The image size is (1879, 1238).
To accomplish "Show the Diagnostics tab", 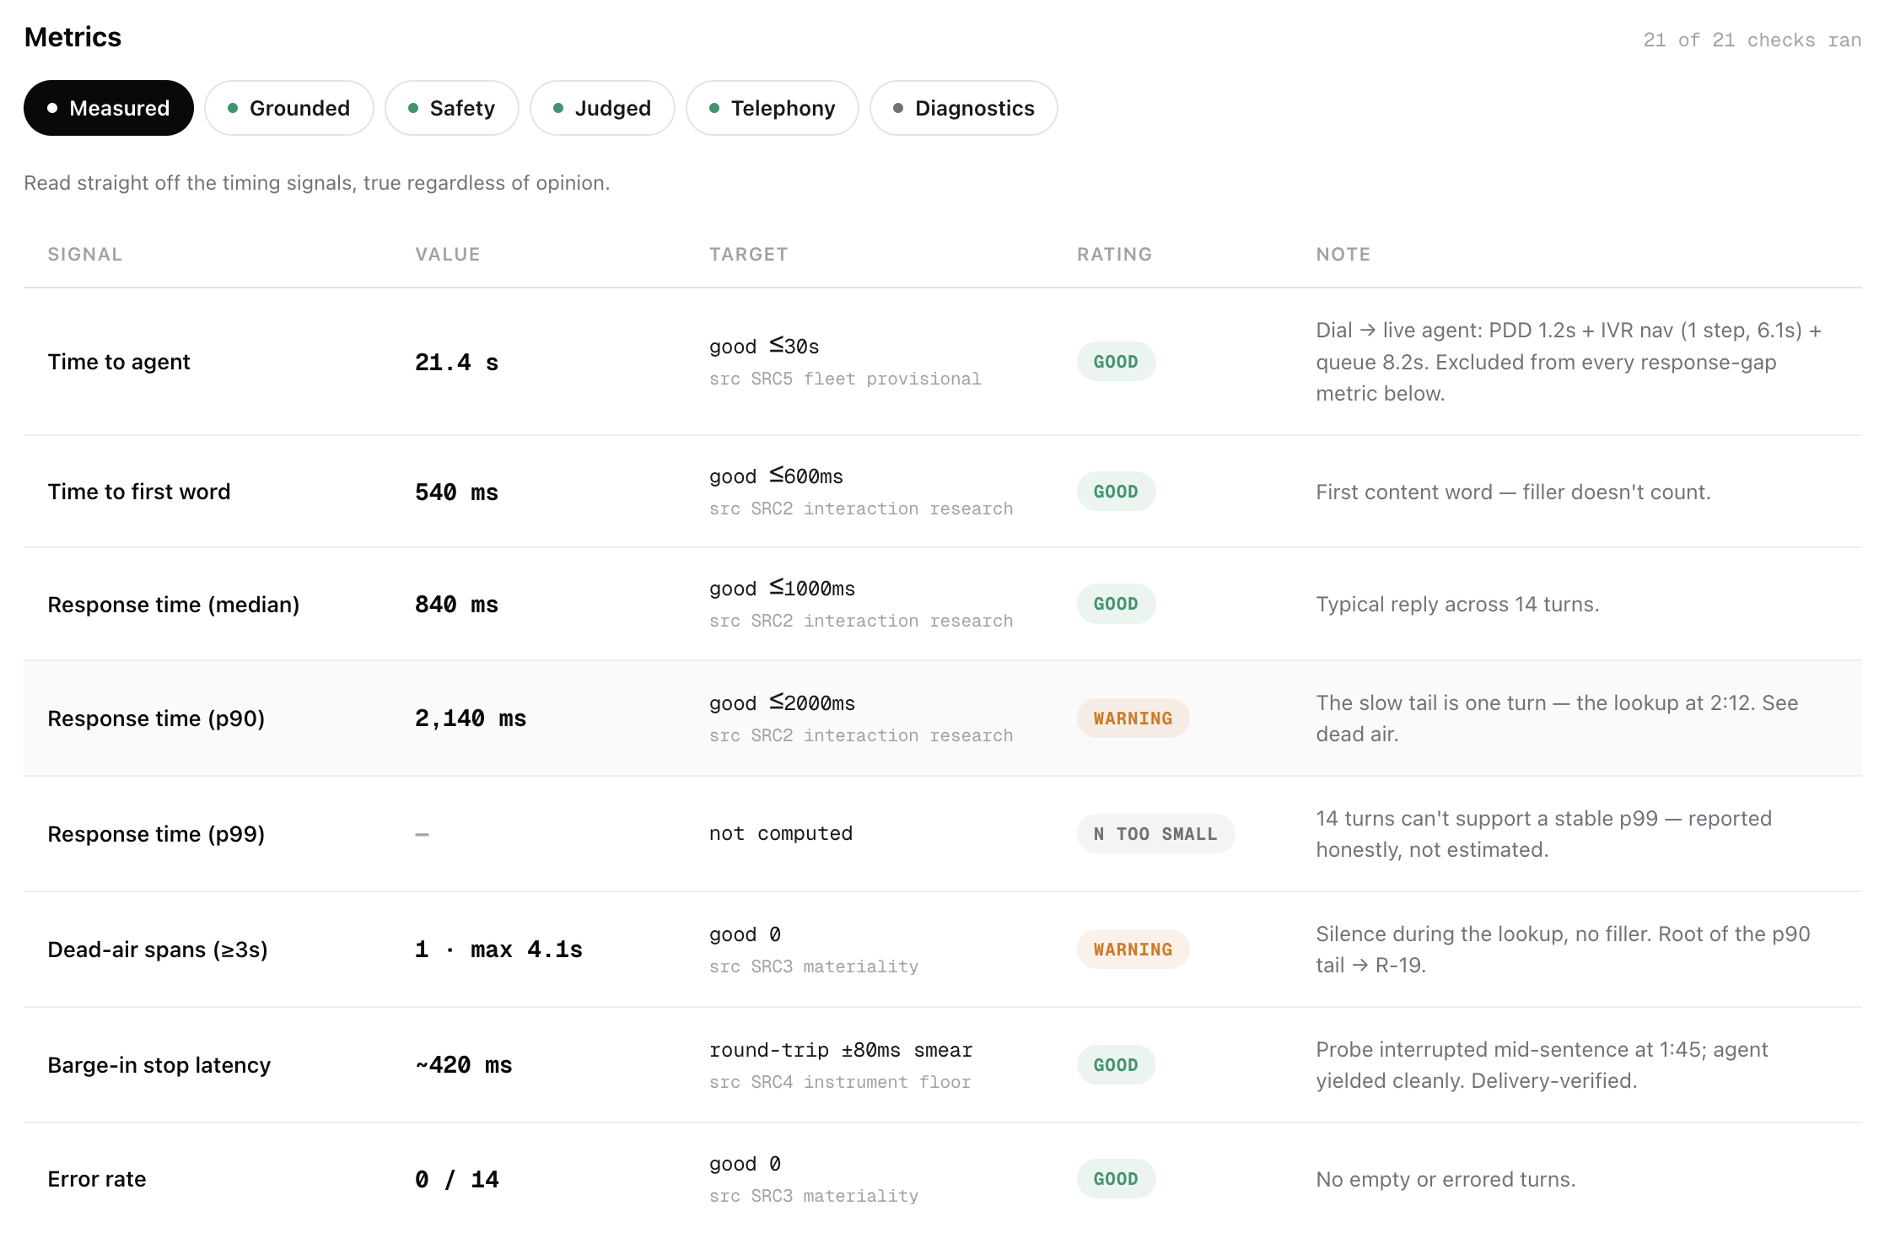I will pos(964,108).
